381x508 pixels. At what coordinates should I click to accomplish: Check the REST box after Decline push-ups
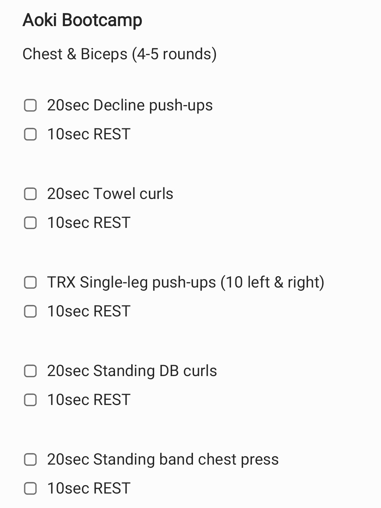point(30,134)
